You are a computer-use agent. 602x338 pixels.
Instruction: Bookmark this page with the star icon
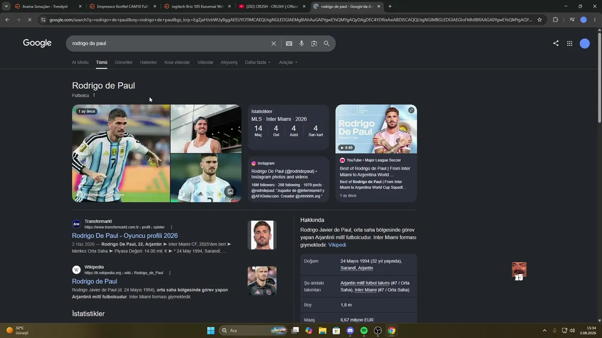point(539,20)
